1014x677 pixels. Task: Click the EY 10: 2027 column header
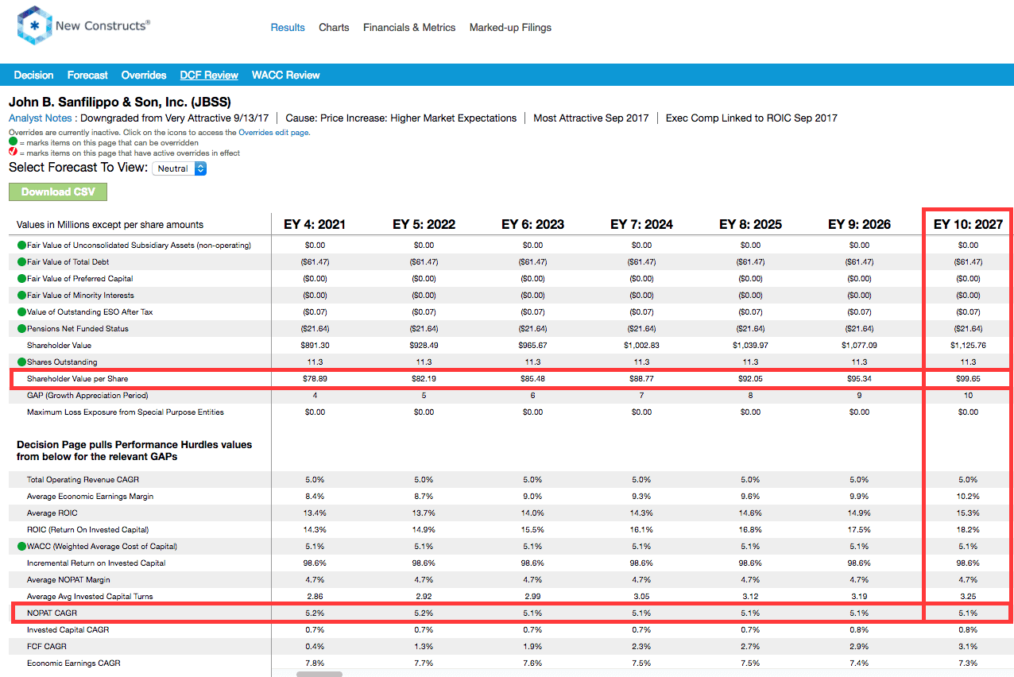point(968,224)
